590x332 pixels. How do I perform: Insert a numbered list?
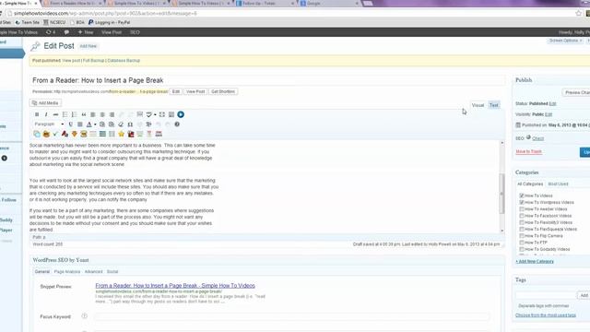(x=74, y=114)
